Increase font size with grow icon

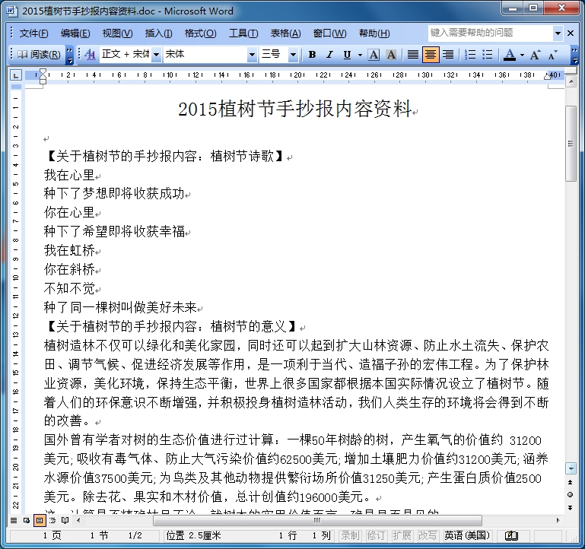click(x=535, y=55)
